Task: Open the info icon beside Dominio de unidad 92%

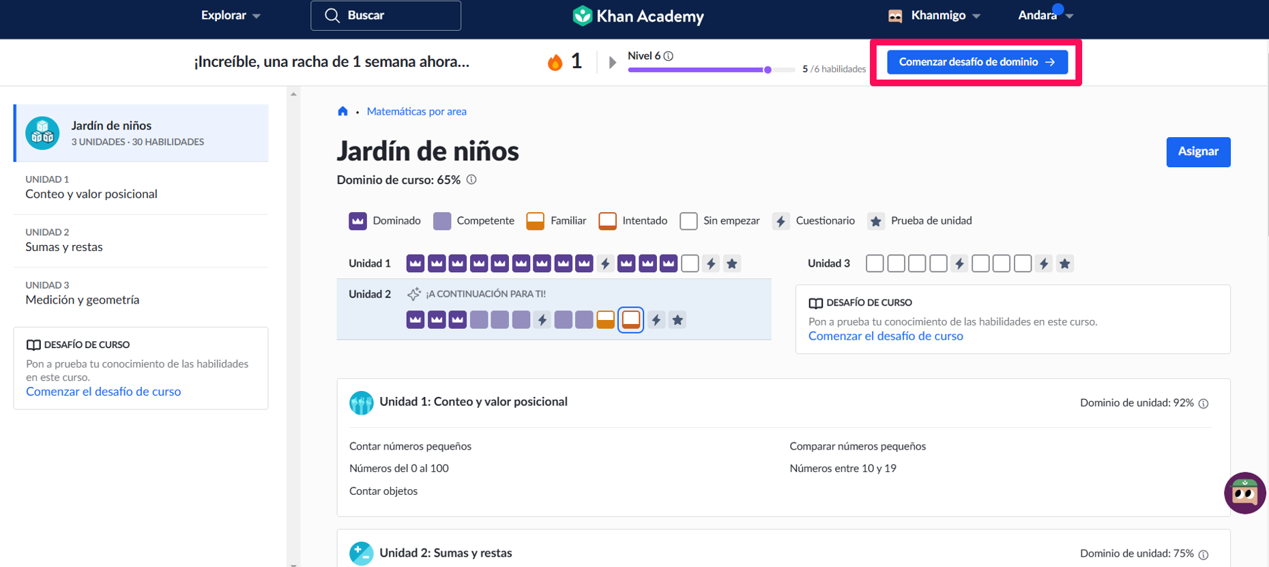Action: pyautogui.click(x=1204, y=404)
